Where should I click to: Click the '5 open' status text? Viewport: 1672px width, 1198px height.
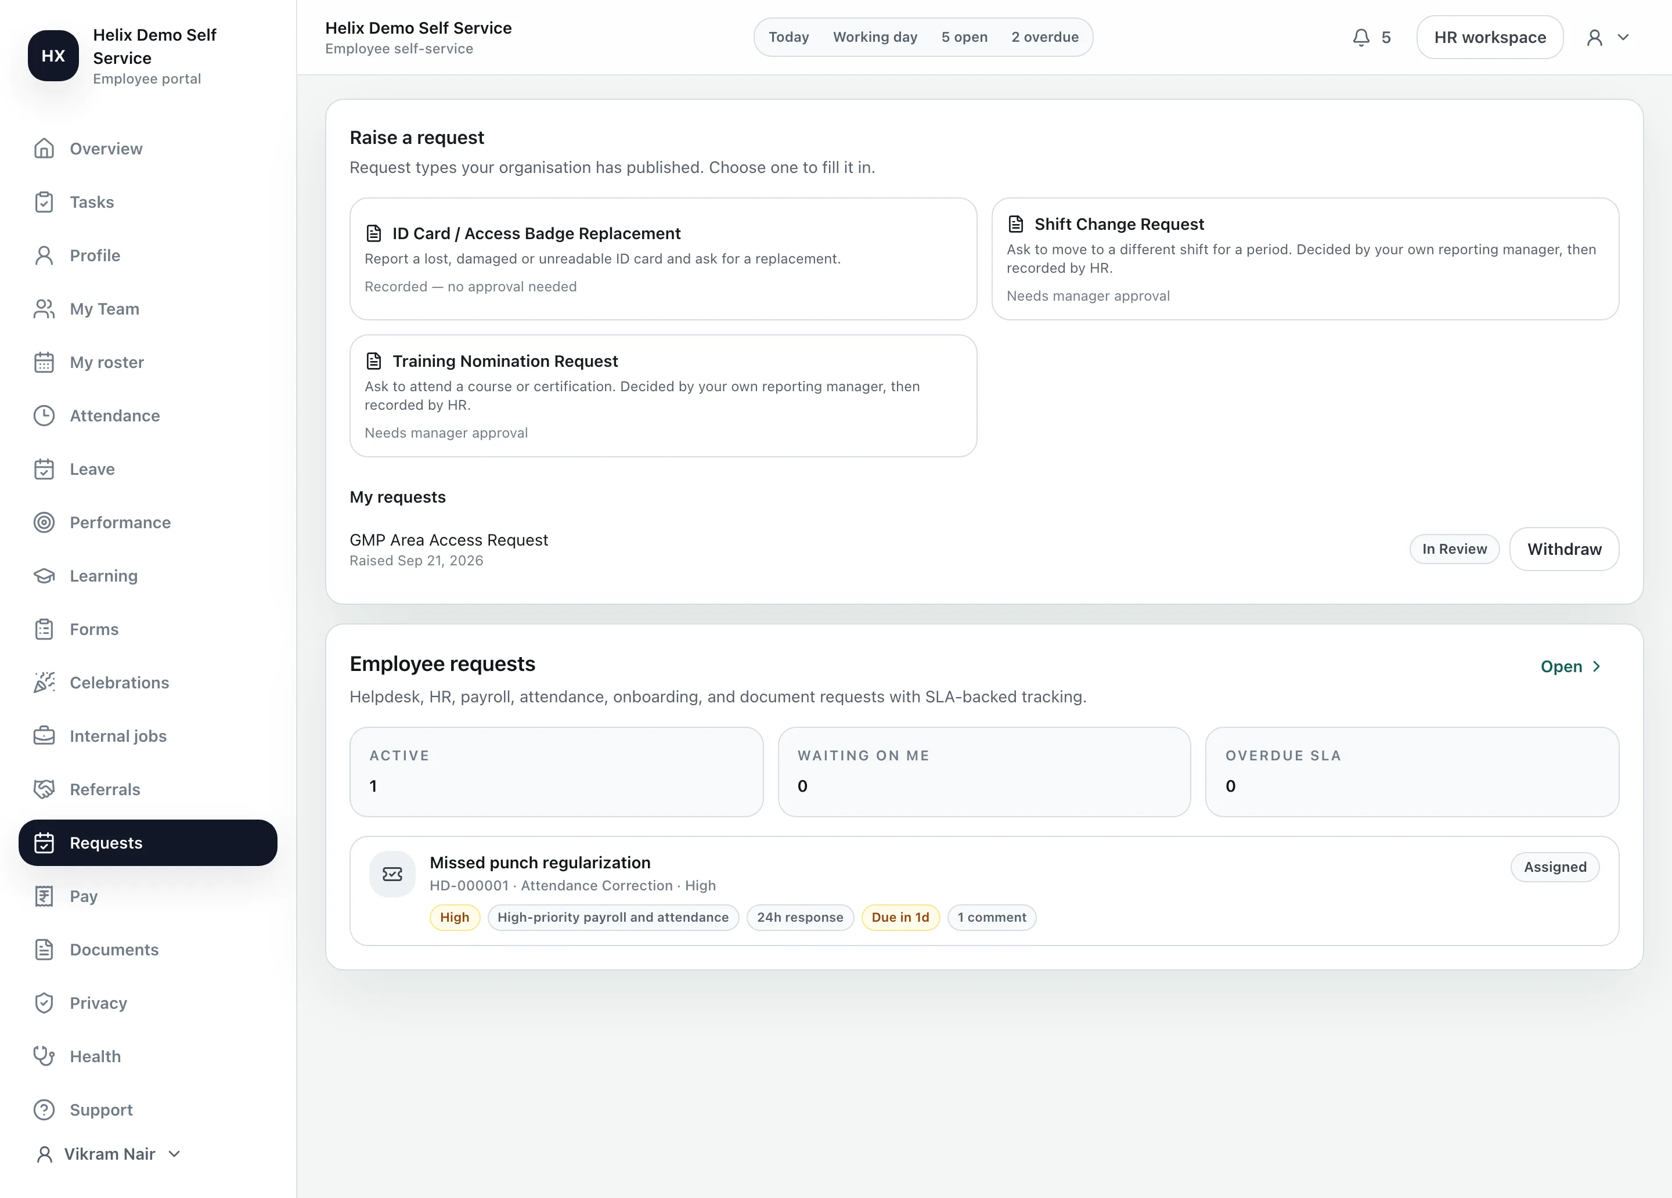pos(964,37)
